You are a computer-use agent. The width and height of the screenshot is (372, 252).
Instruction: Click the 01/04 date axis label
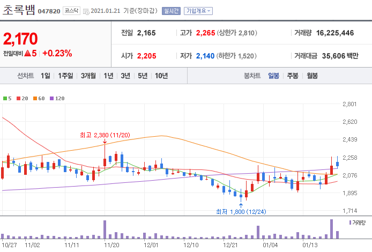click(270, 245)
